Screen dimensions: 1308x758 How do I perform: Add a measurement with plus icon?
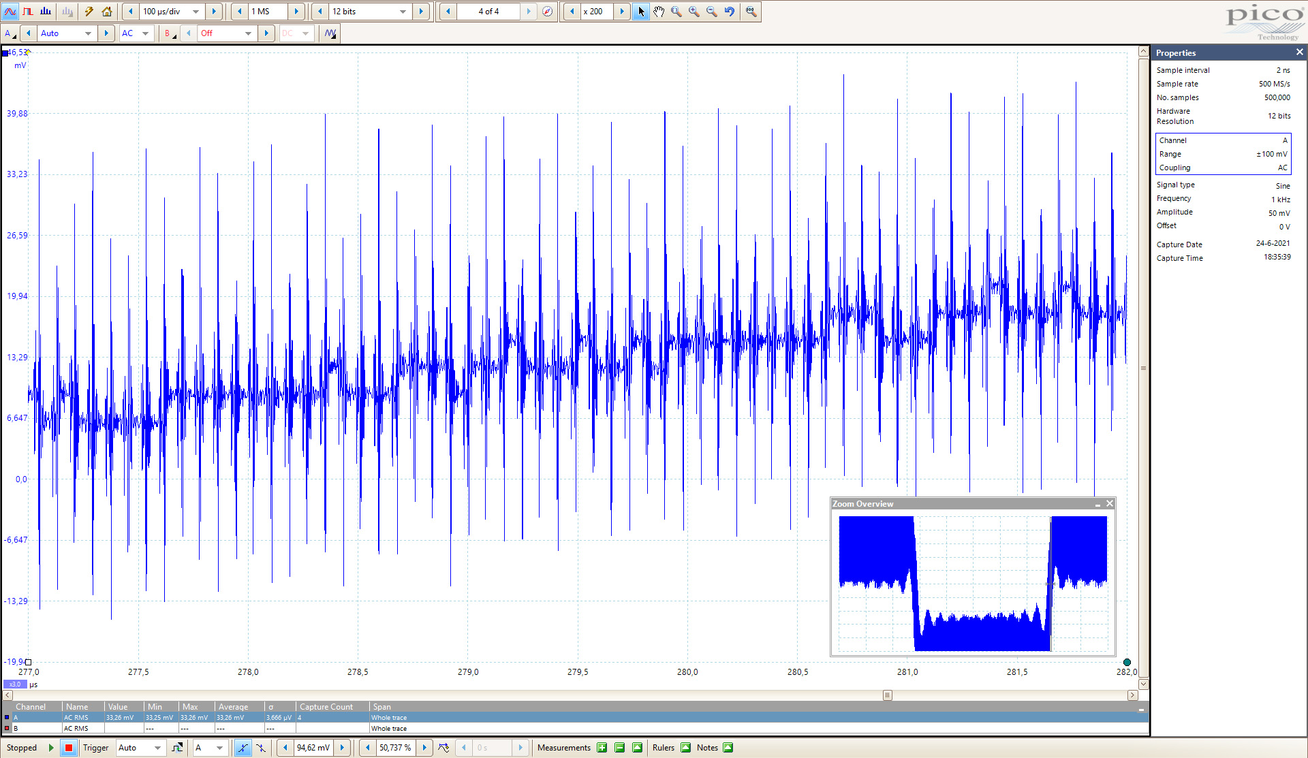point(602,748)
